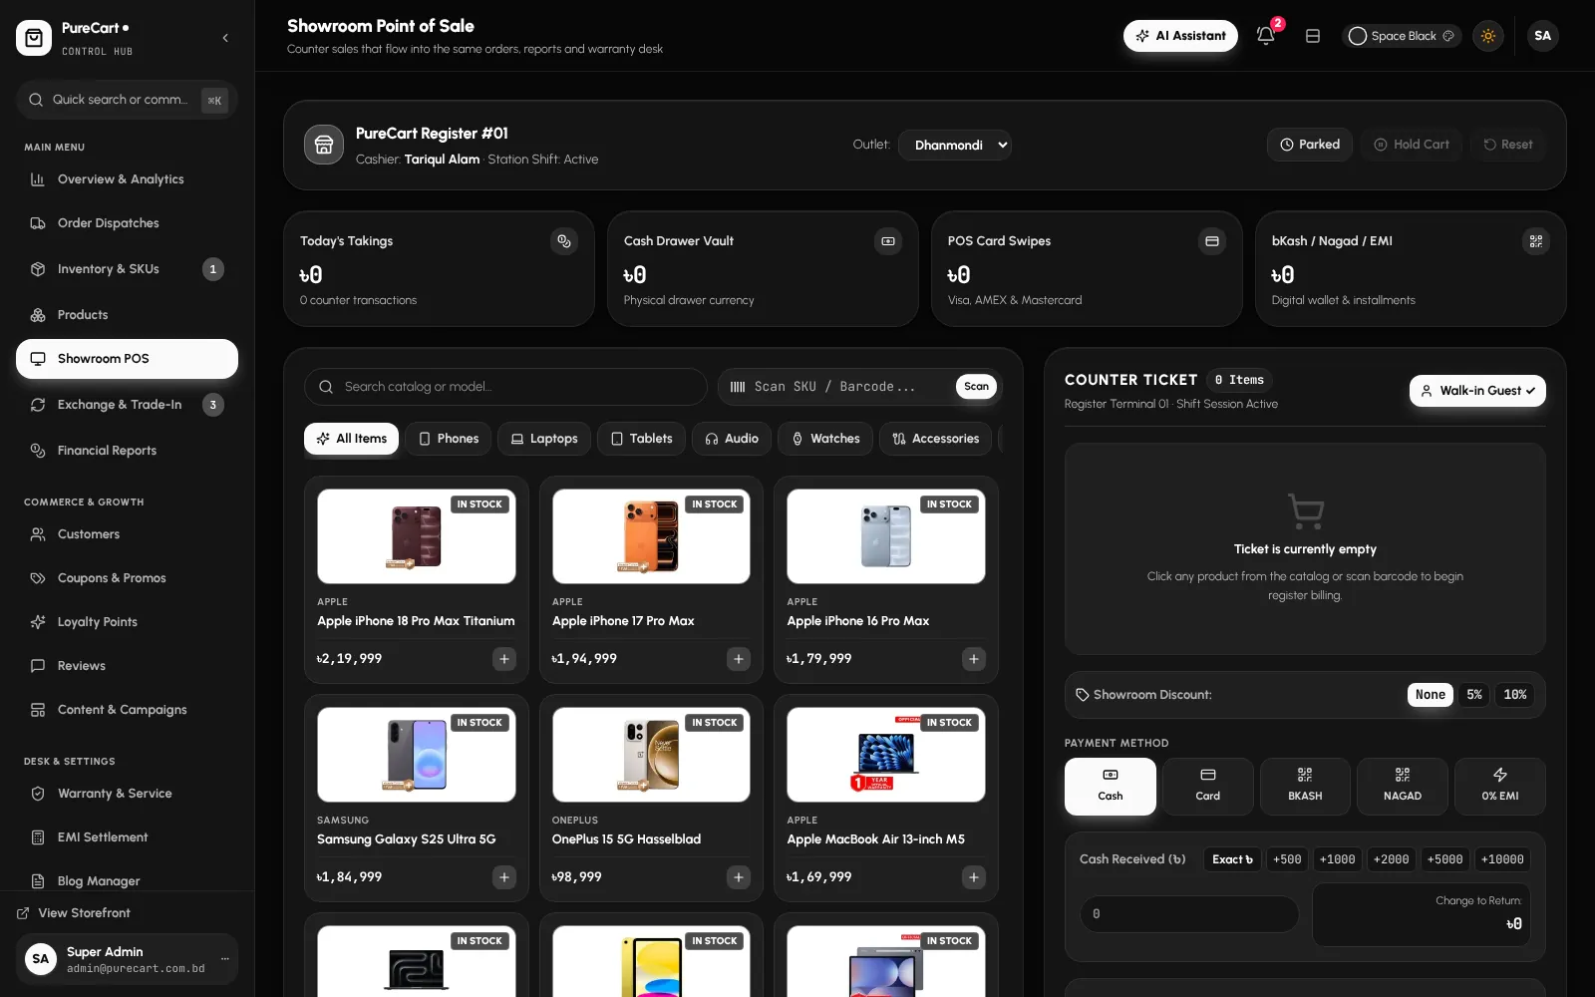Add Apple iPhone 18 Pro Max Titanium to ticket

pyautogui.click(x=504, y=659)
